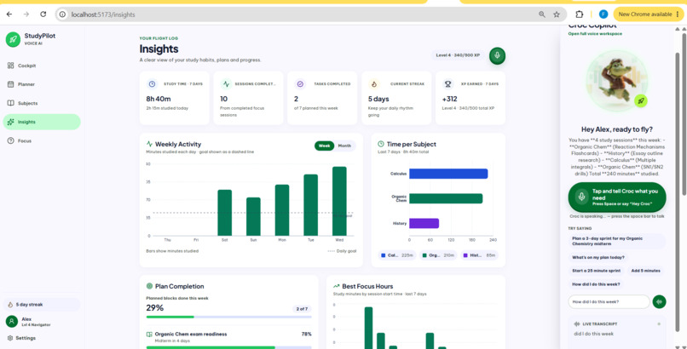
Task: Click the rocket badge on Croc avatar
Action: (641, 101)
